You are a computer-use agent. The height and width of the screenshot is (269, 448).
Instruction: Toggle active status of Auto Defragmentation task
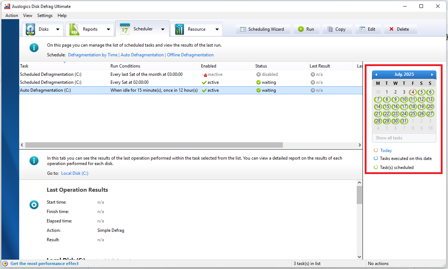coord(204,90)
